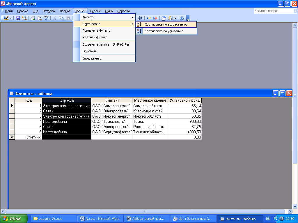The image size is (298, 223).
Task: Click the Find binoculars icon
Action: [x=140, y=18]
